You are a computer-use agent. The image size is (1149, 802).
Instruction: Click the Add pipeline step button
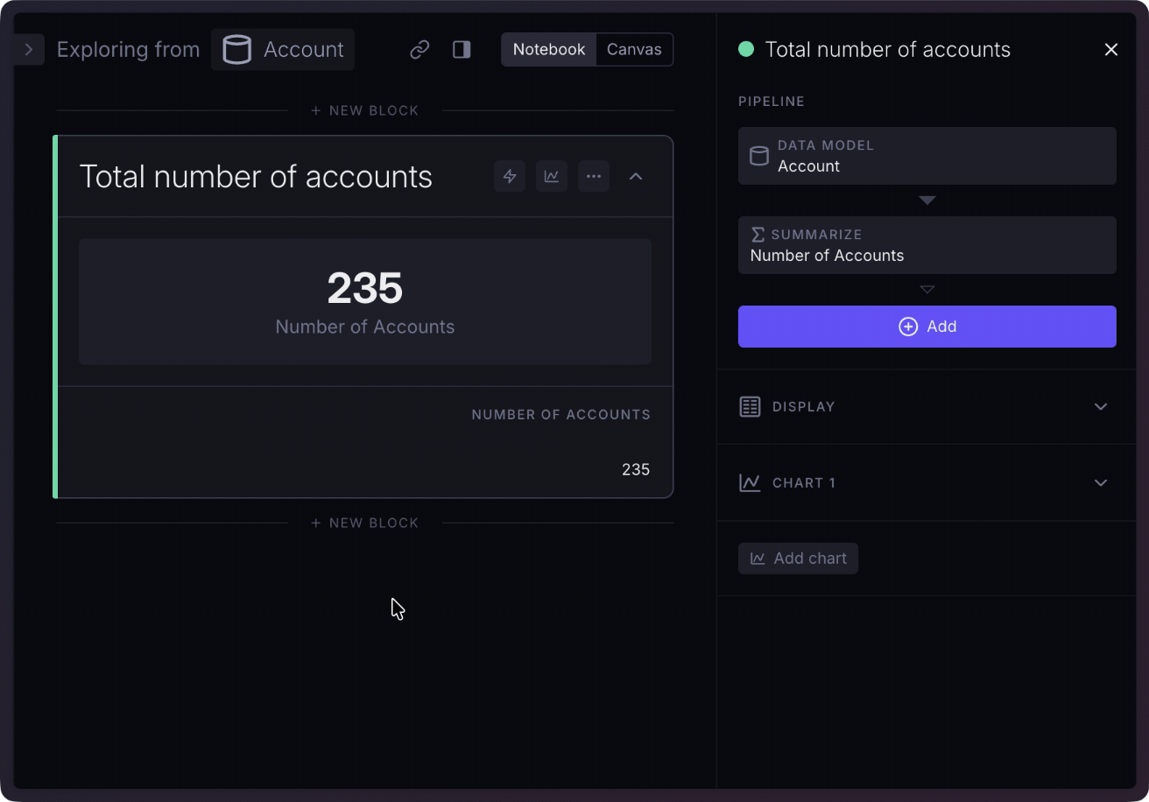pyautogui.click(x=927, y=327)
